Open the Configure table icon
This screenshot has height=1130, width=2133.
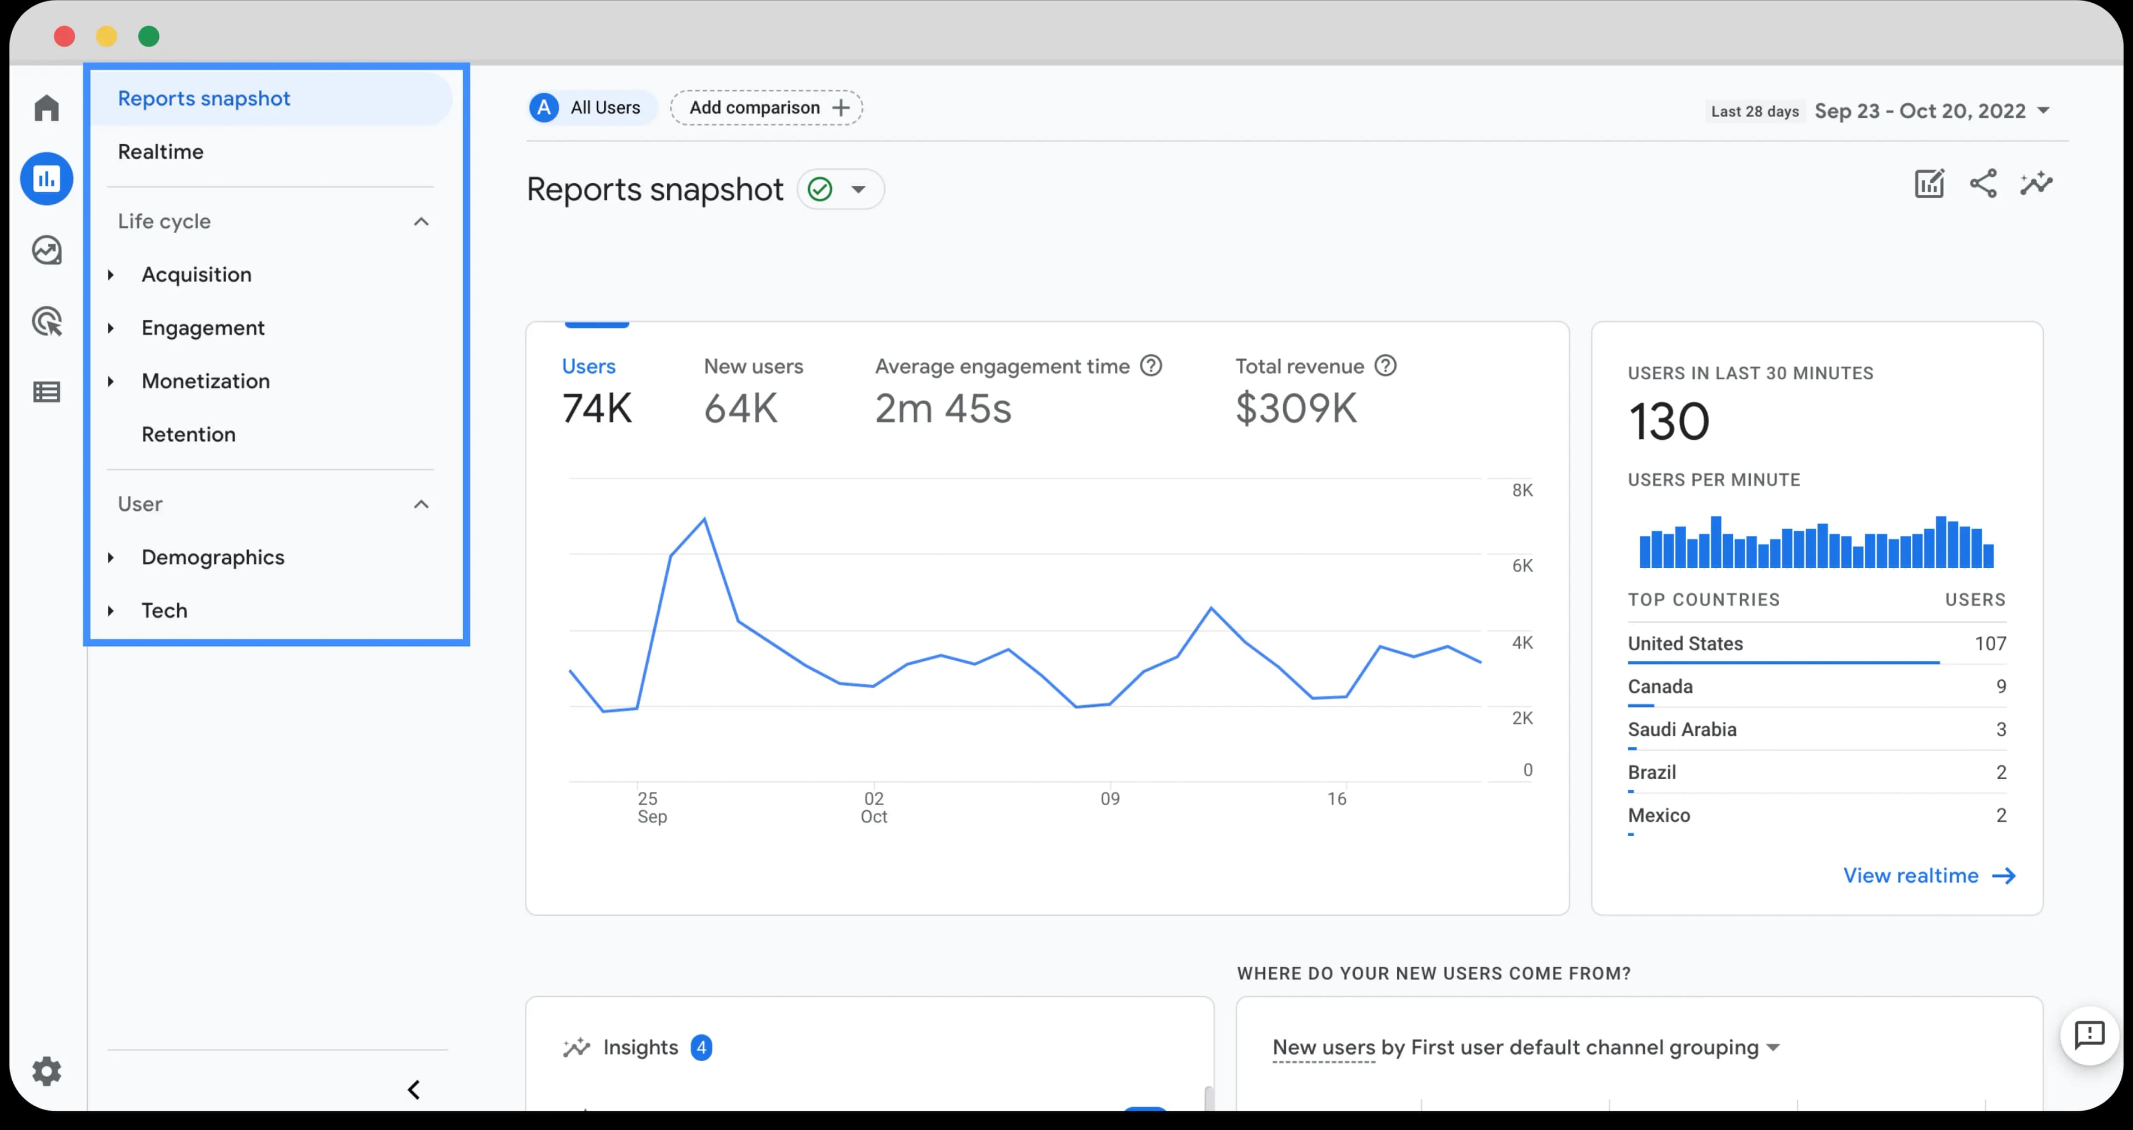coord(46,393)
